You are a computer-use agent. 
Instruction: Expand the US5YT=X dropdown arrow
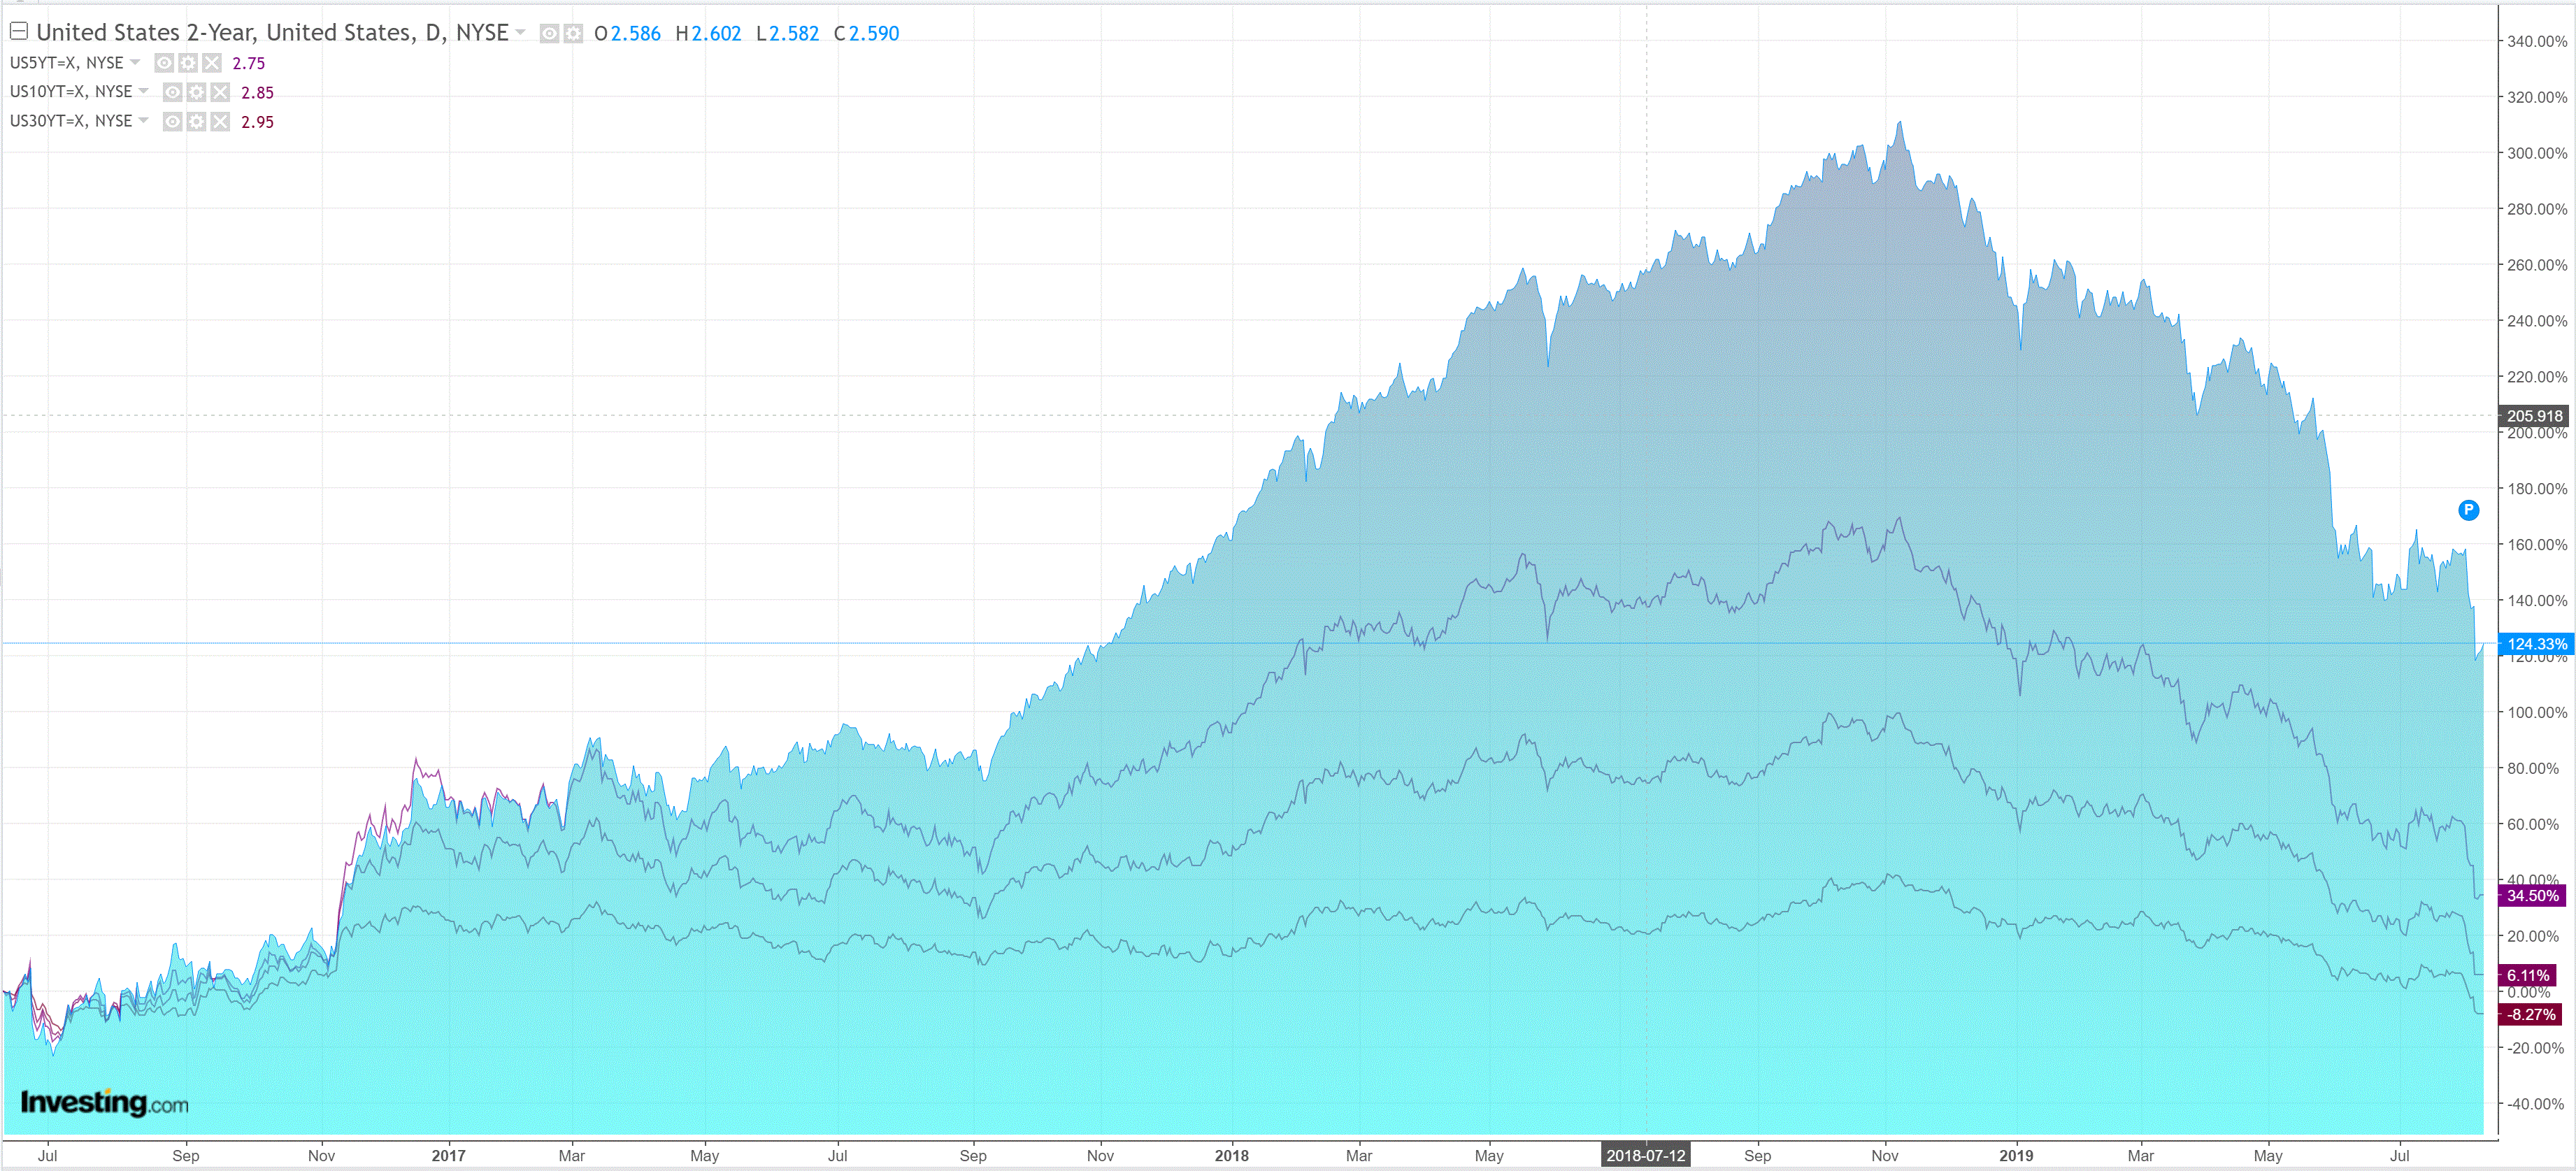pyautogui.click(x=135, y=62)
